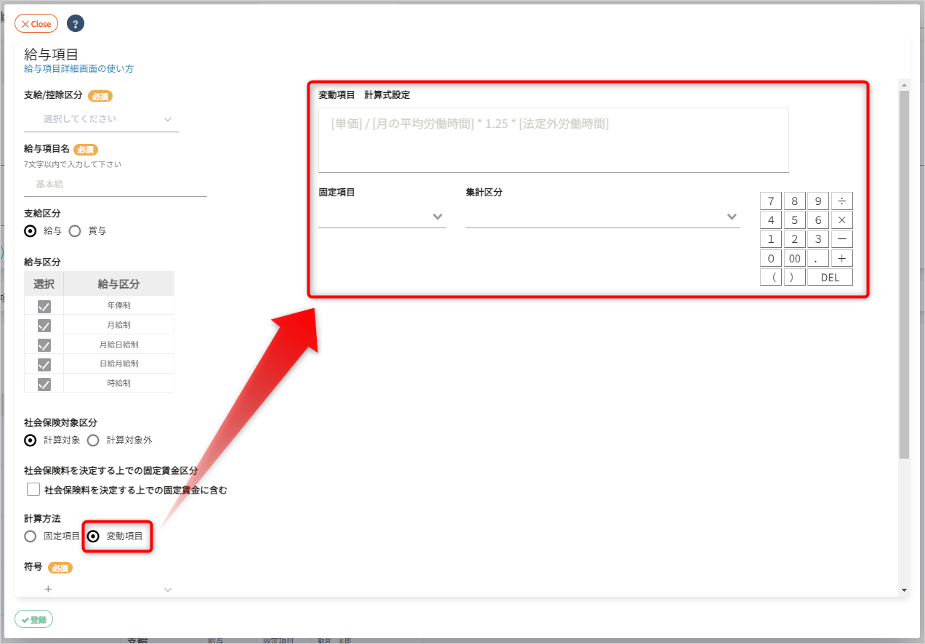The image size is (925, 644).
Task: Expand the 固定項目 dropdown
Action: click(381, 217)
